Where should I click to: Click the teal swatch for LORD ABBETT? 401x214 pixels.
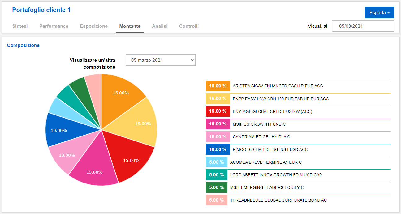point(217,175)
